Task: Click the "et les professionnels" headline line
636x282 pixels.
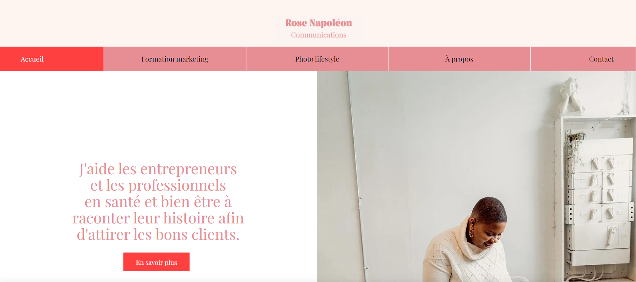Action: (158, 185)
